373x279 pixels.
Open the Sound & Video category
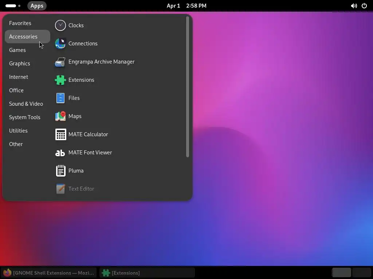27,104
